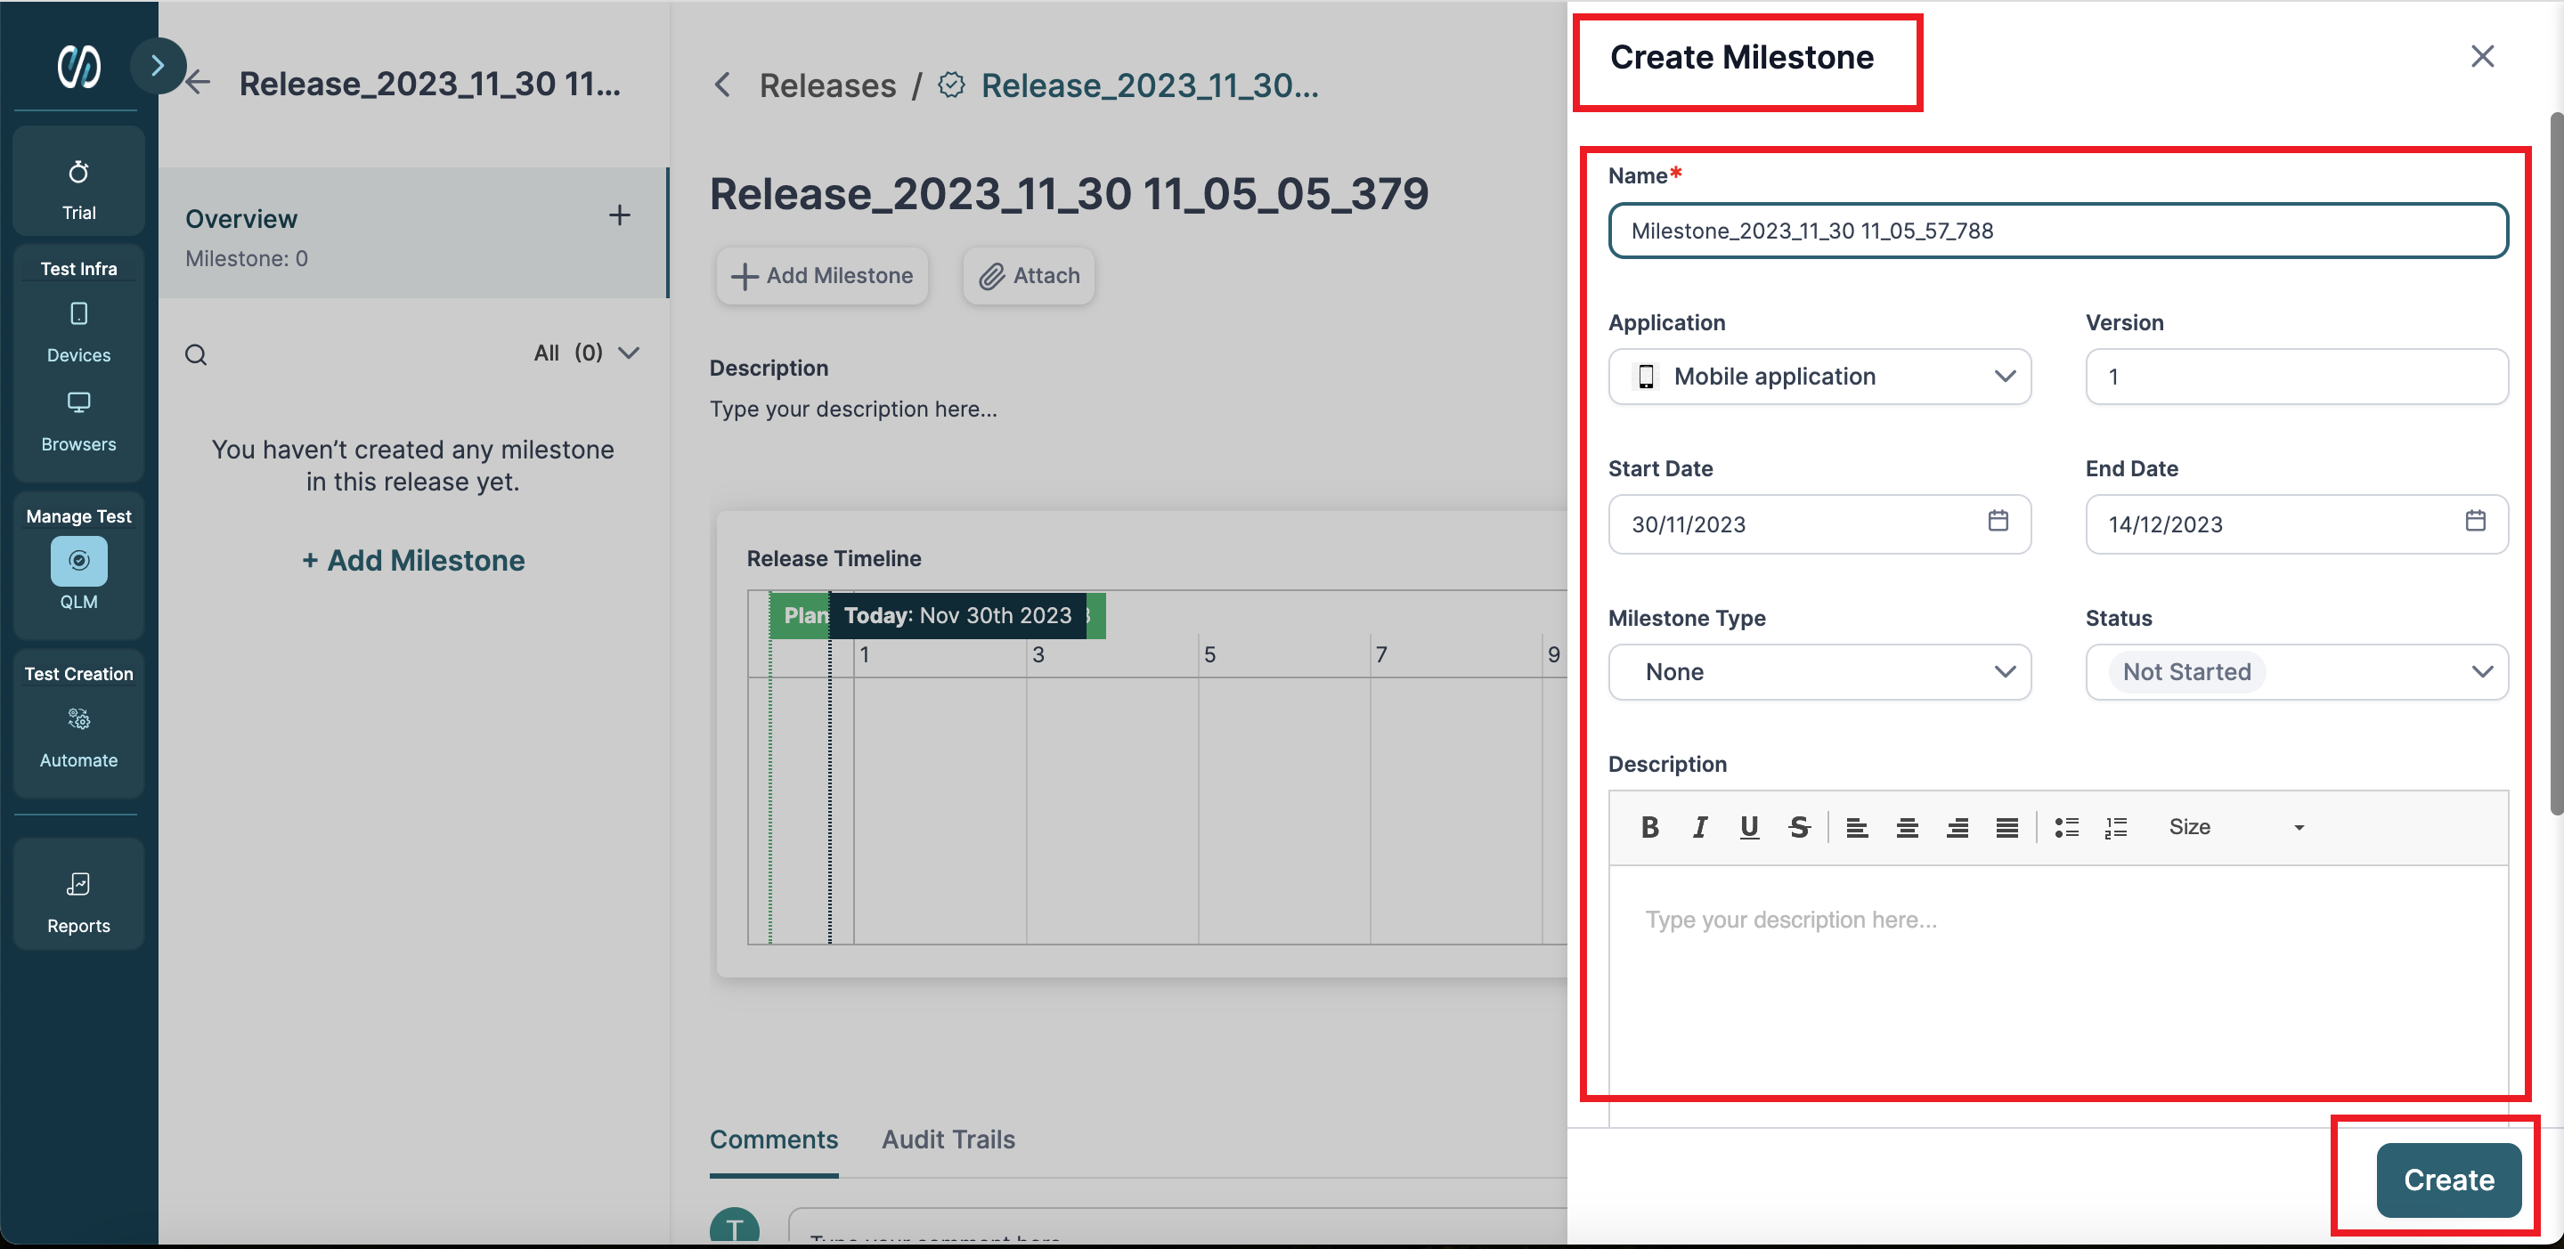Click Add Milestone button under release title
Viewport: 2564px width, 1249px height.
(822, 276)
